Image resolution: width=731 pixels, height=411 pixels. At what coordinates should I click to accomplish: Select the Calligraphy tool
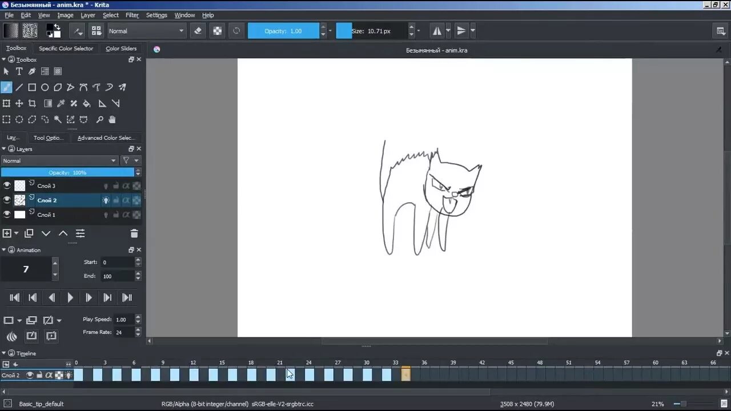click(32, 71)
